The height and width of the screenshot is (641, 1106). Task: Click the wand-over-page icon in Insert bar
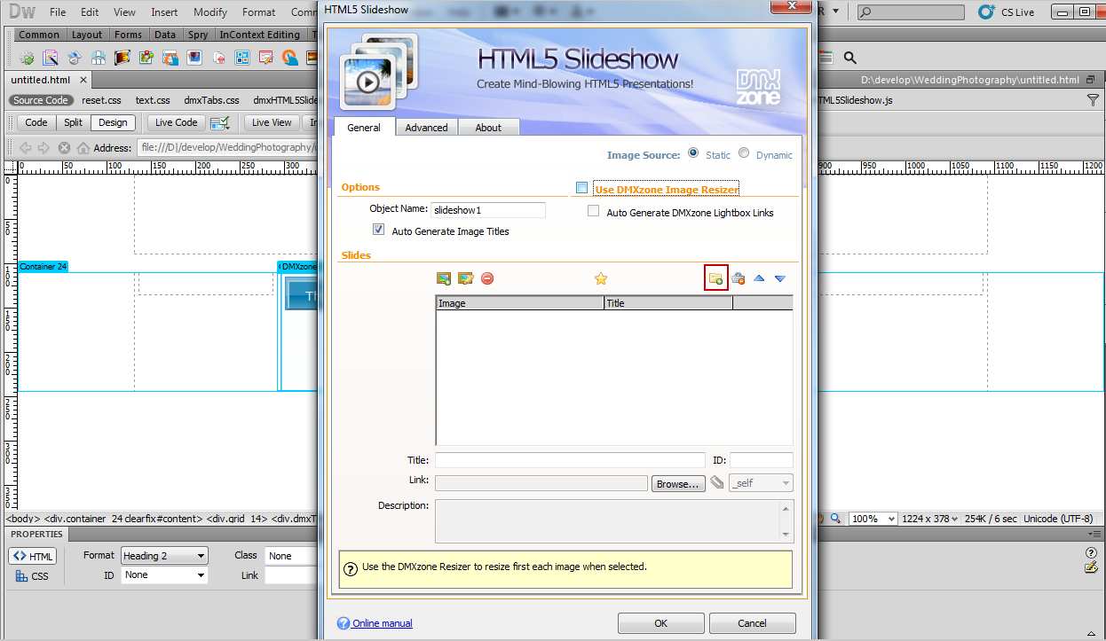point(51,58)
